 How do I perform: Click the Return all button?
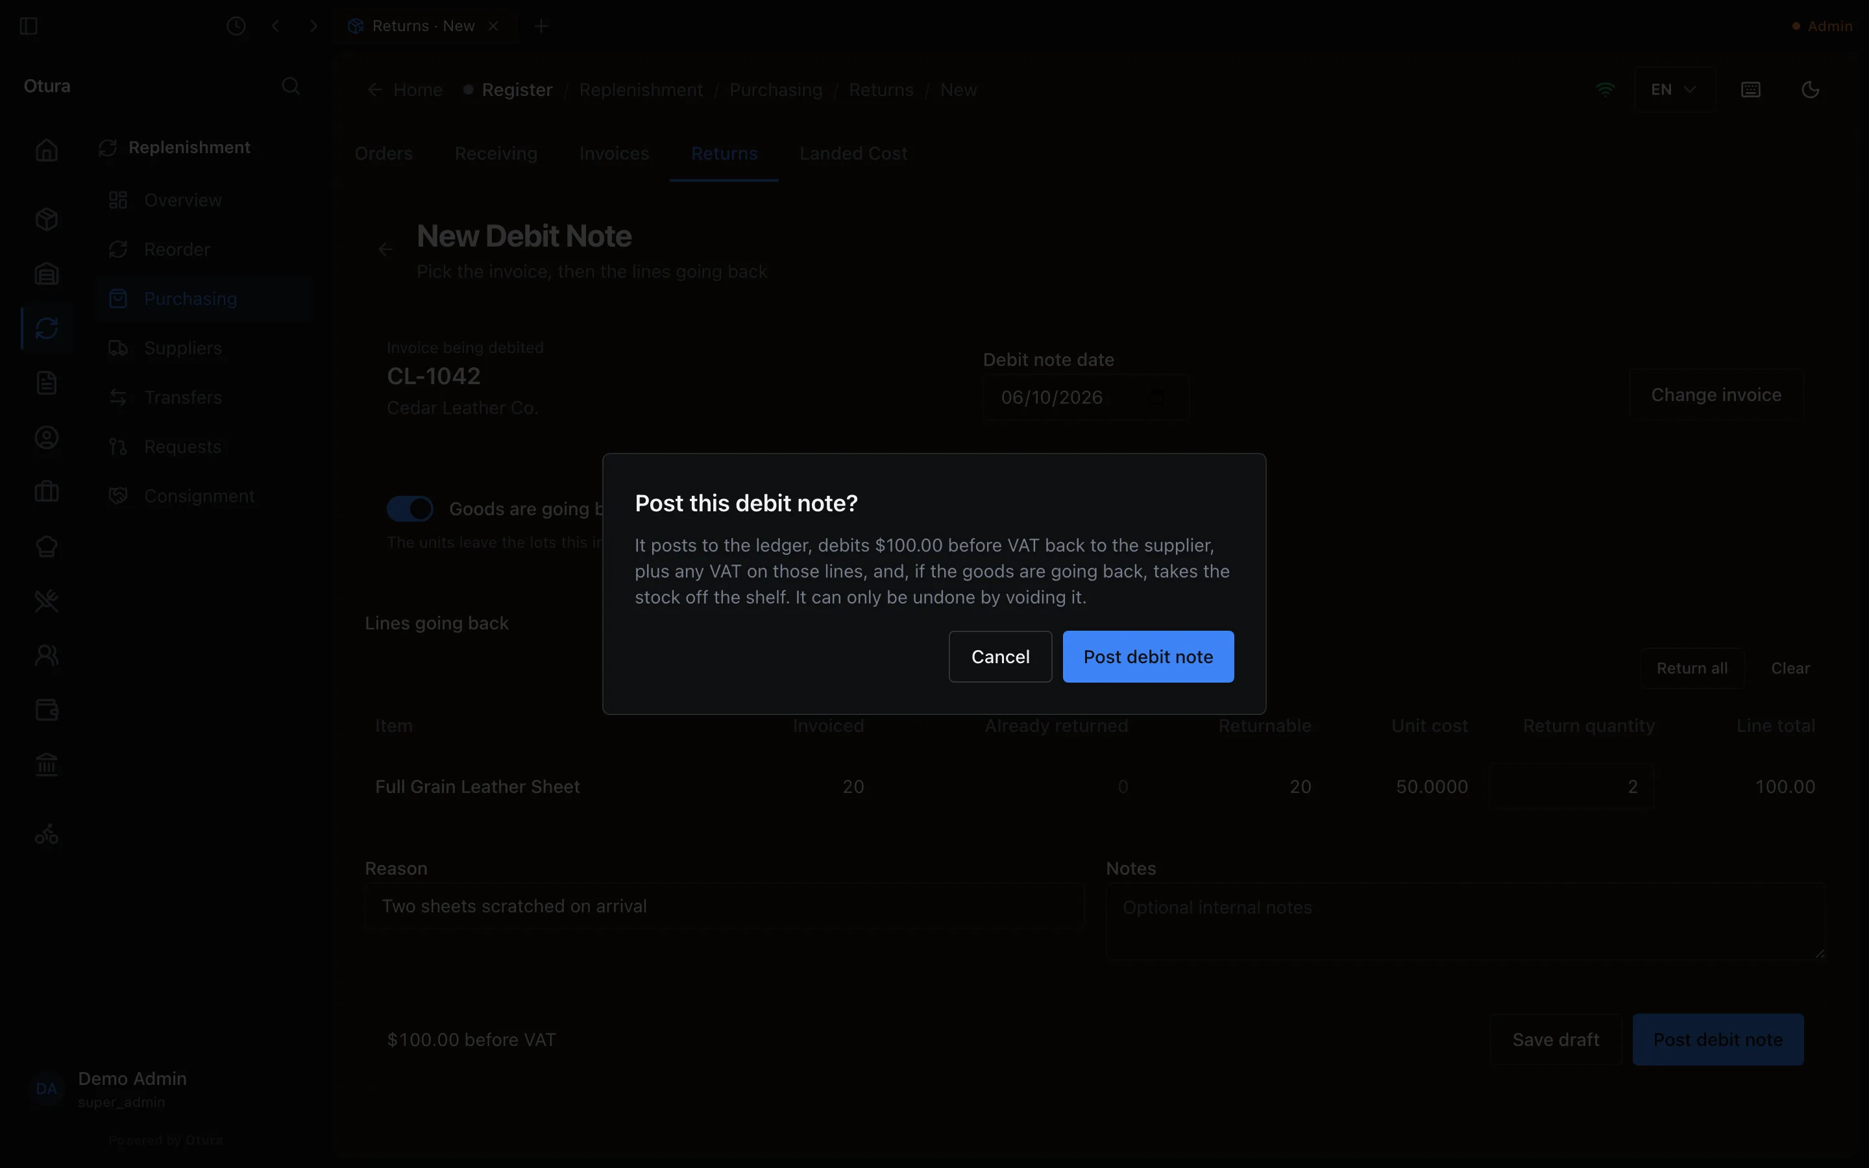pyautogui.click(x=1692, y=668)
